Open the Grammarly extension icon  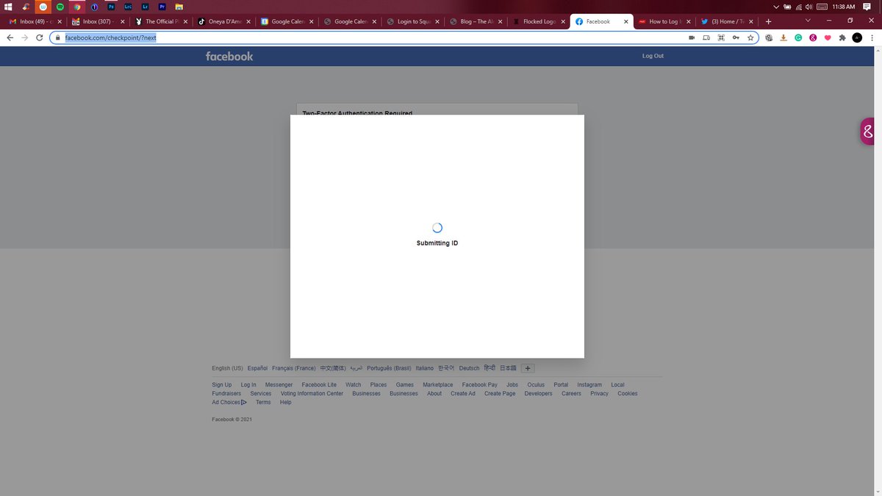(x=798, y=37)
